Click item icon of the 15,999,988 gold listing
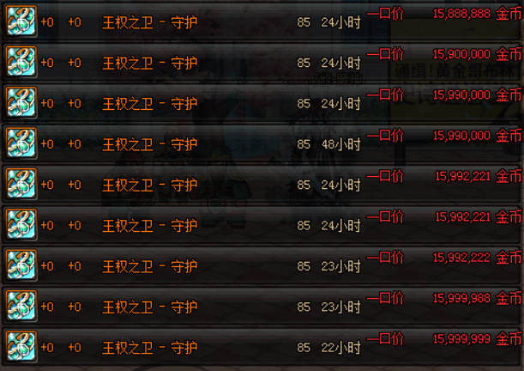Viewport: 524px width, 371px height. click(x=21, y=306)
